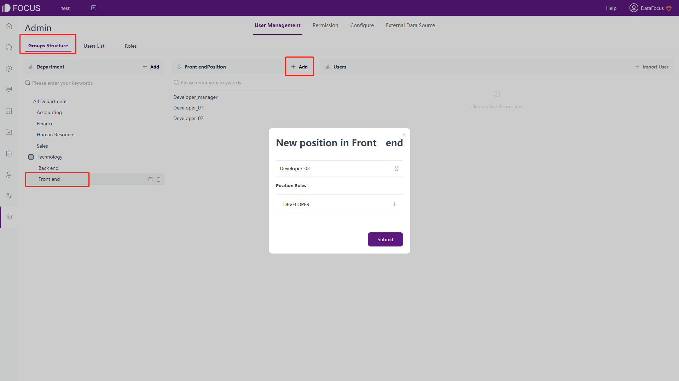Submit the new position
This screenshot has height=381, width=679.
click(x=385, y=239)
